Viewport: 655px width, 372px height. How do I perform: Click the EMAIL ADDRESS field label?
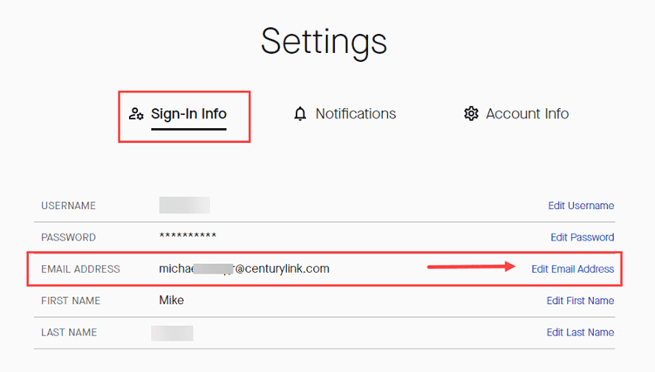pos(80,269)
